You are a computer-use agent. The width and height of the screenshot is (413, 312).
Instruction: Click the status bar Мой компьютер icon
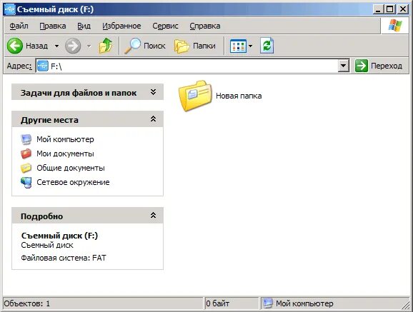click(x=268, y=303)
